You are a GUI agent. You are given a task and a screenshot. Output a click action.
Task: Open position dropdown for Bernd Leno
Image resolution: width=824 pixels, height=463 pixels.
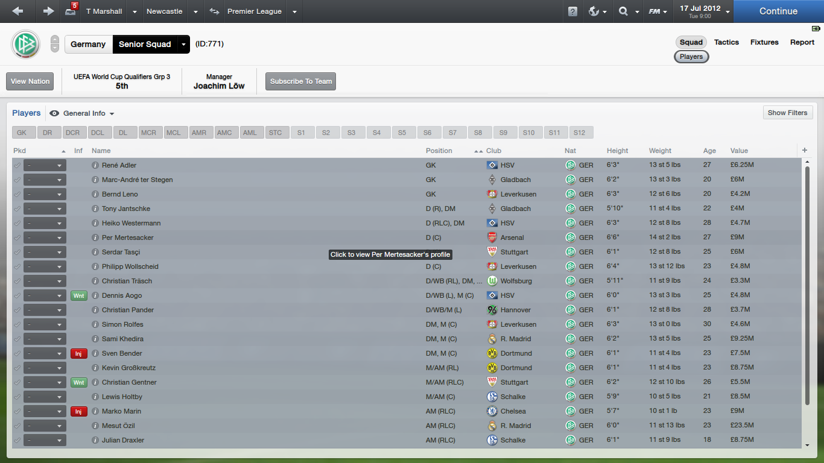tap(45, 194)
